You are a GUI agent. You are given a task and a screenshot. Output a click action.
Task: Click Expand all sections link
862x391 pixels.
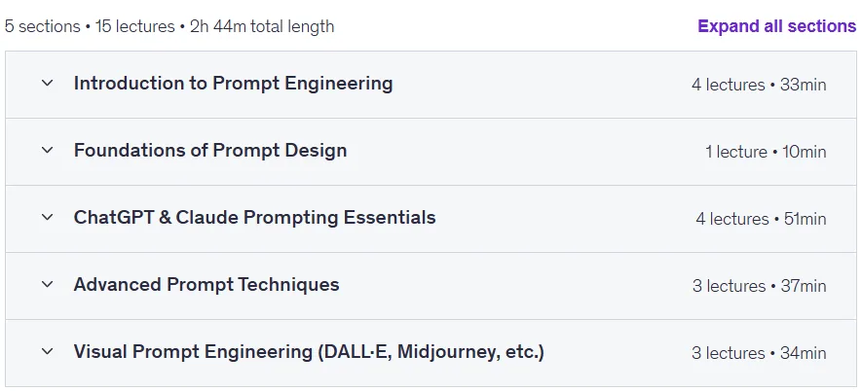(x=777, y=26)
